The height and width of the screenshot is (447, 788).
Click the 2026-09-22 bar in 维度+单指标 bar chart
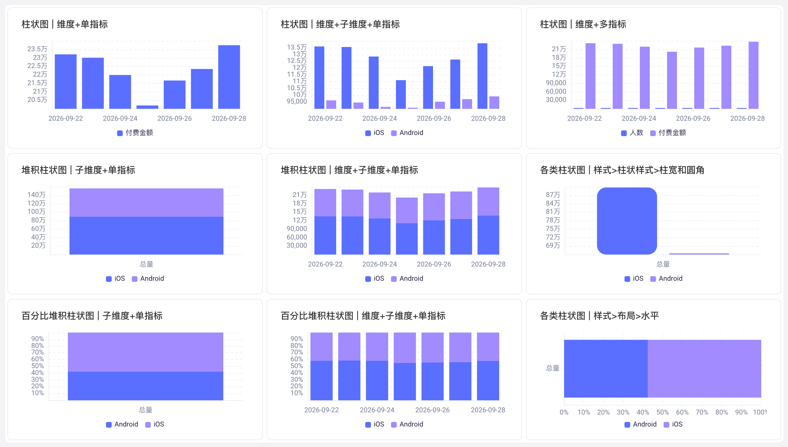click(x=66, y=82)
